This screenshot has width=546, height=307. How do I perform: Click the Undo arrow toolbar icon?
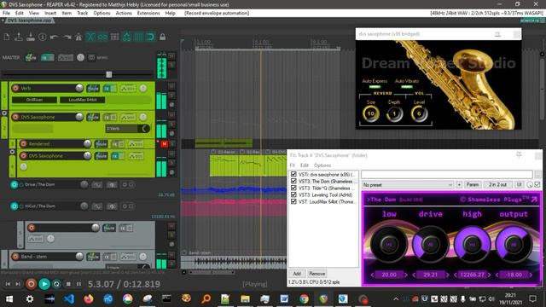55,37
